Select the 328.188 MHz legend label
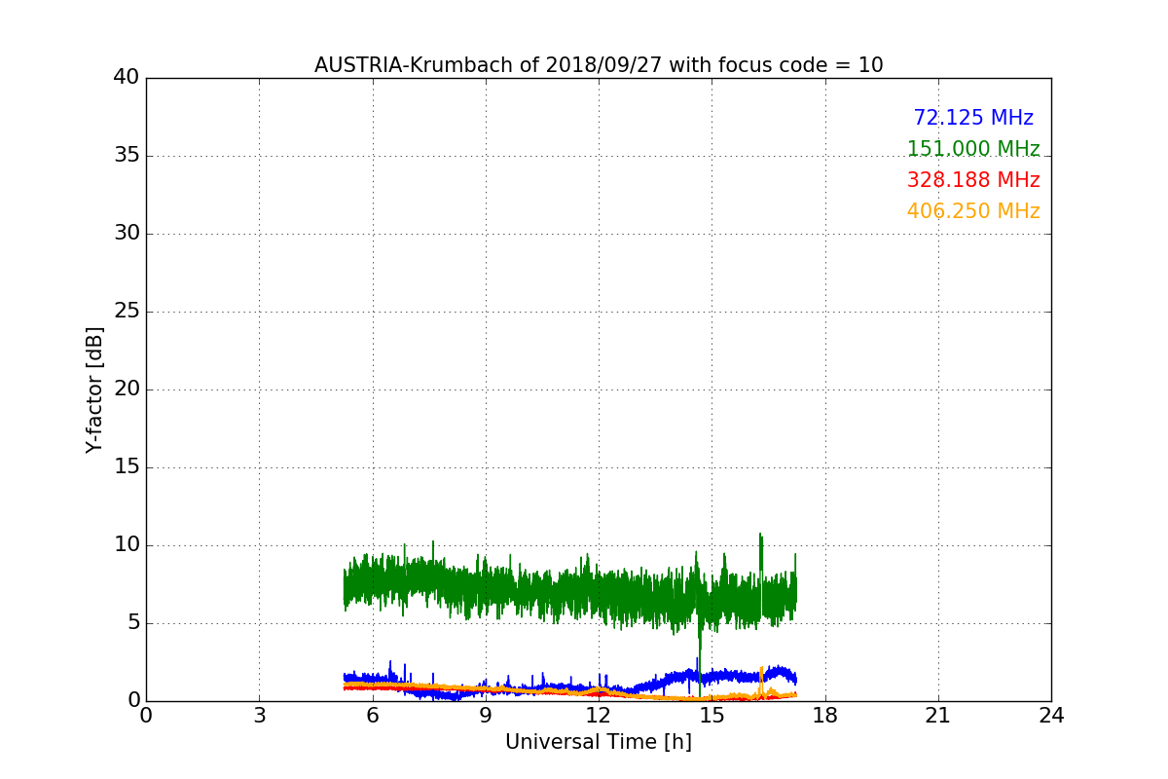 tap(973, 180)
